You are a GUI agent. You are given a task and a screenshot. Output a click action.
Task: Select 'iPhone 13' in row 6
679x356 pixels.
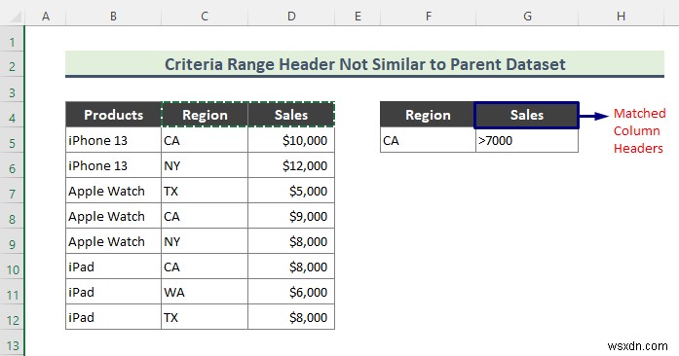[x=113, y=165]
